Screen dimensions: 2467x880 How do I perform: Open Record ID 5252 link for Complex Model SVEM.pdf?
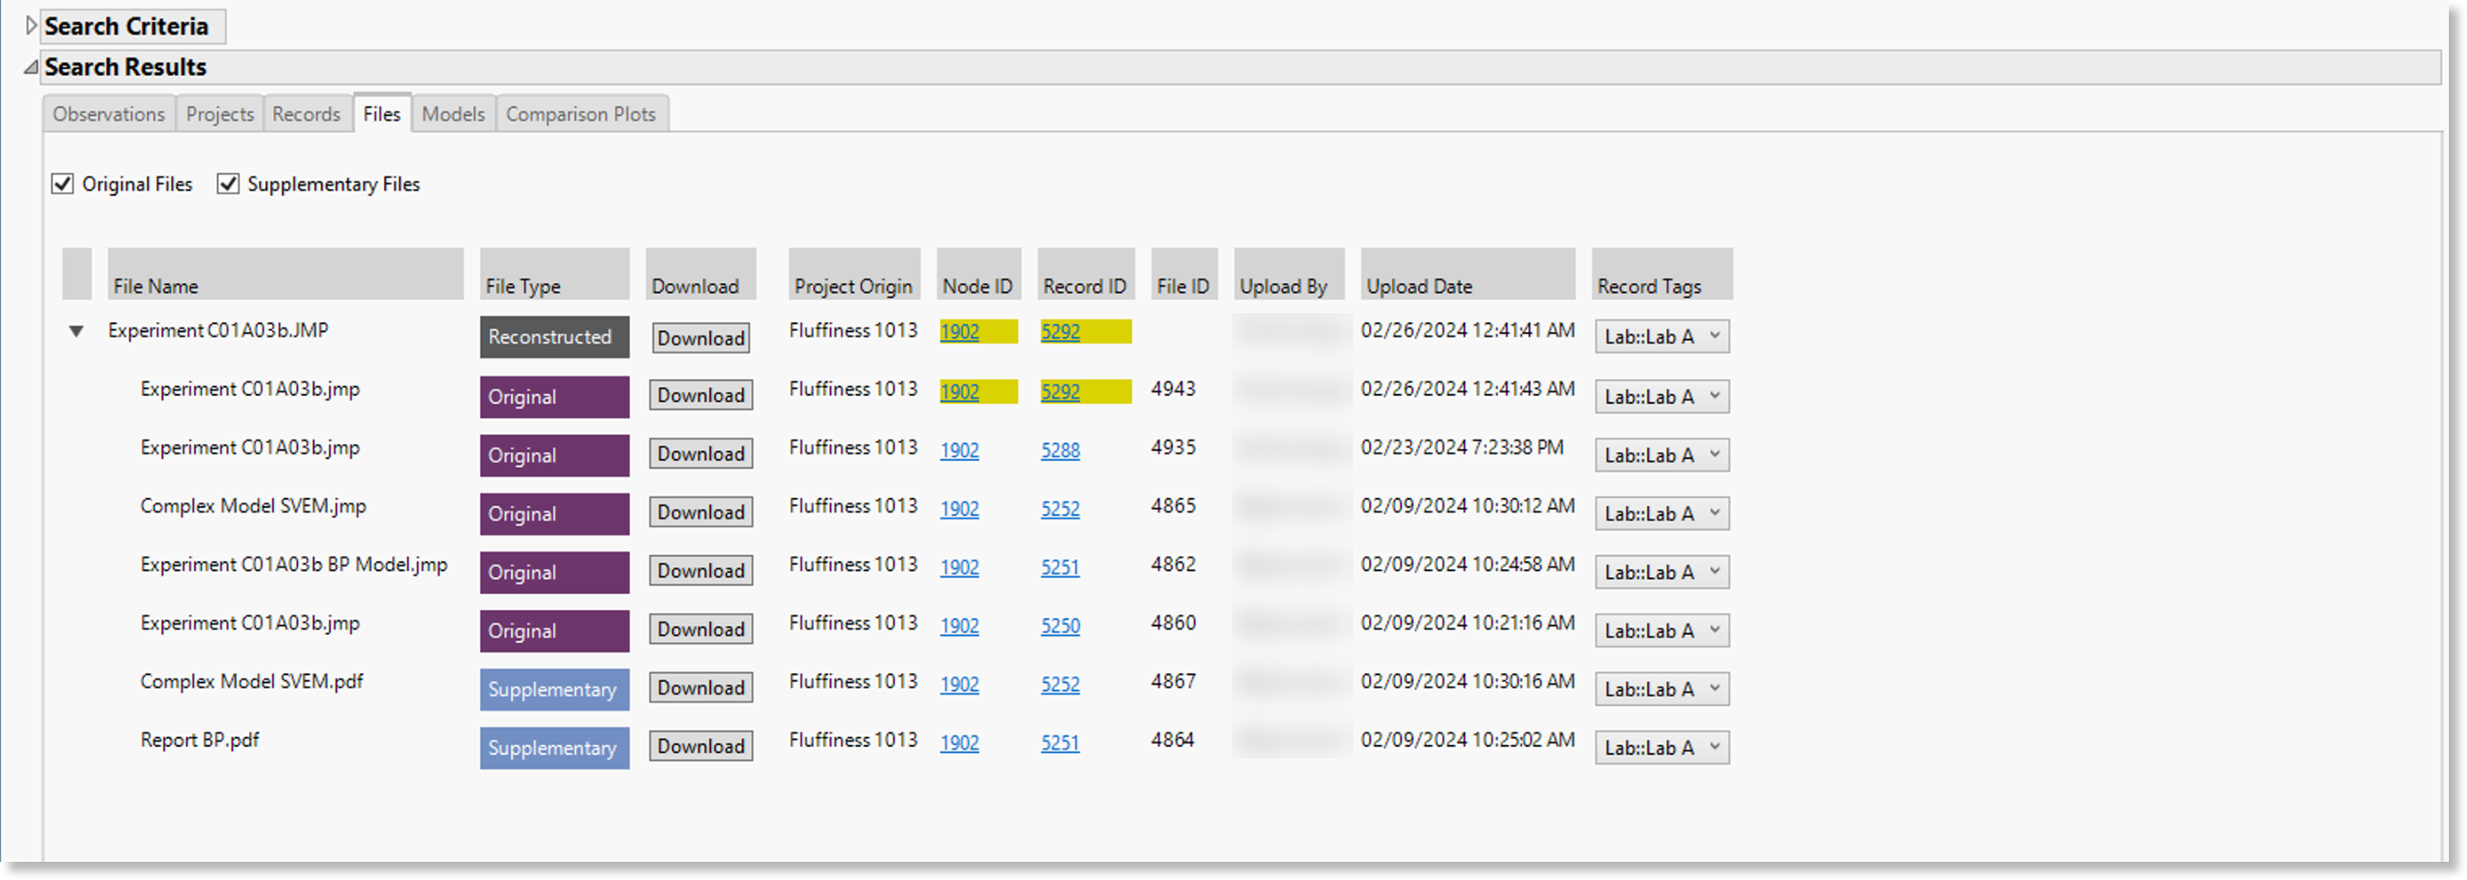click(x=1061, y=684)
